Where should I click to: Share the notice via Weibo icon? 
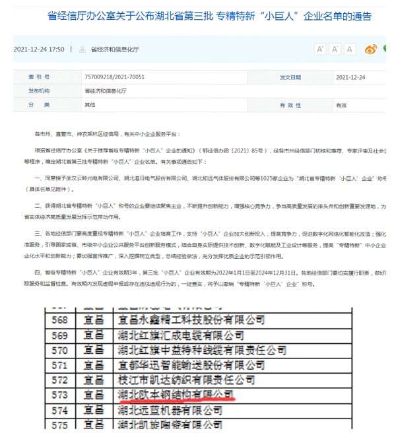(371, 50)
